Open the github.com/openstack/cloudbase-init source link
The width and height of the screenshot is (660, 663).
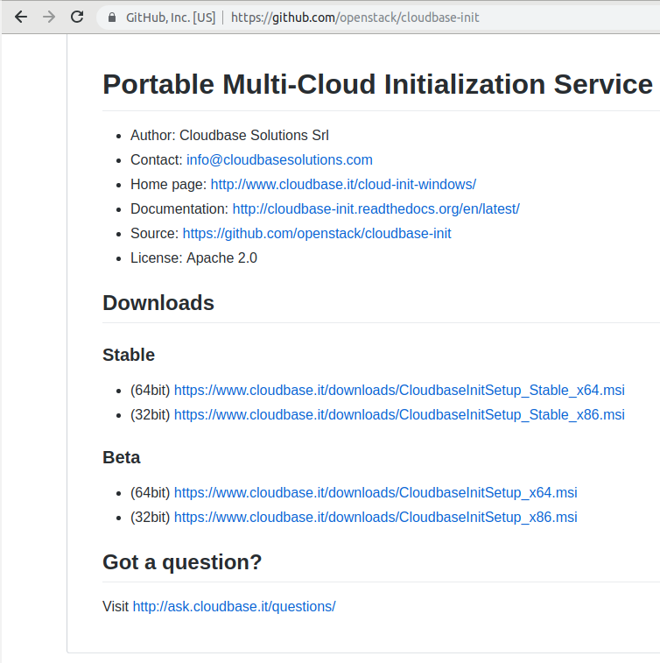click(x=317, y=233)
